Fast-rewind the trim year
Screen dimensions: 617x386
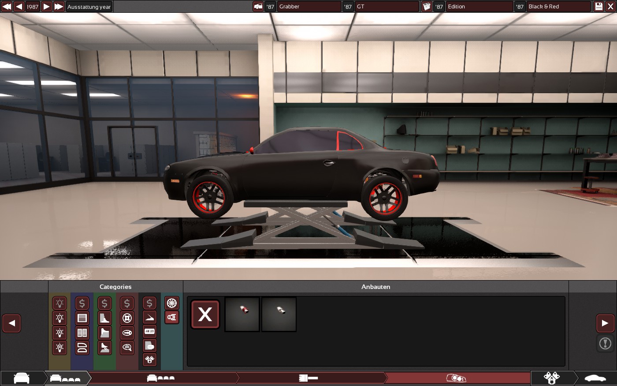click(7, 7)
